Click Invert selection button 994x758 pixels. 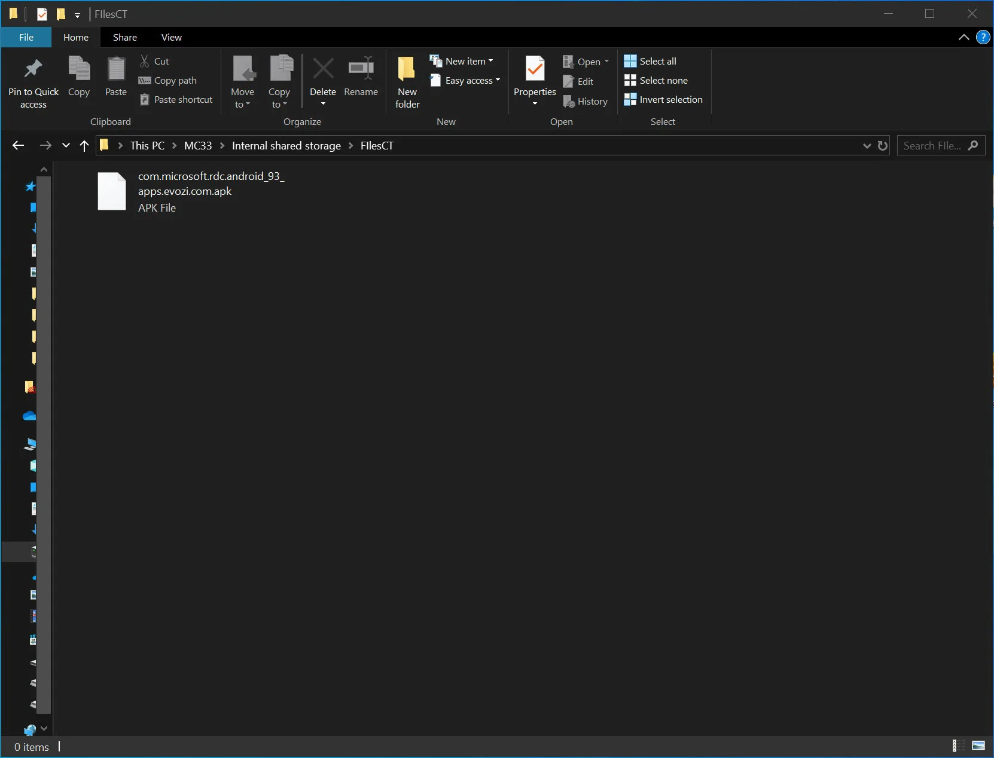[x=663, y=100]
